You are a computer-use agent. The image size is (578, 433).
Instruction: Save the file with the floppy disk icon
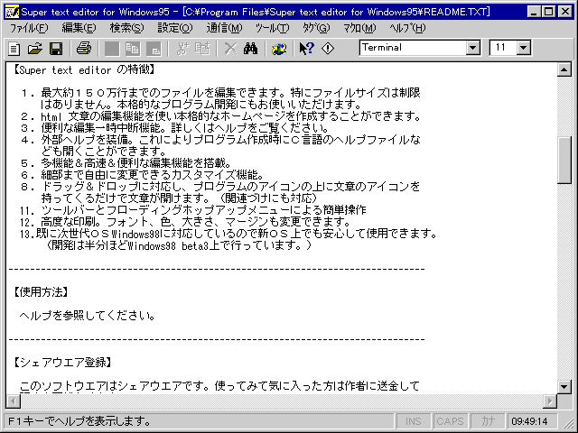click(x=56, y=49)
